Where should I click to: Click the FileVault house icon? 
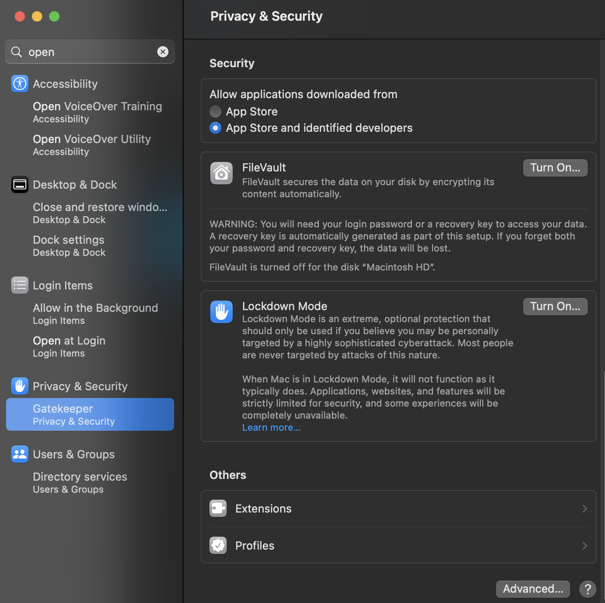coord(221,173)
